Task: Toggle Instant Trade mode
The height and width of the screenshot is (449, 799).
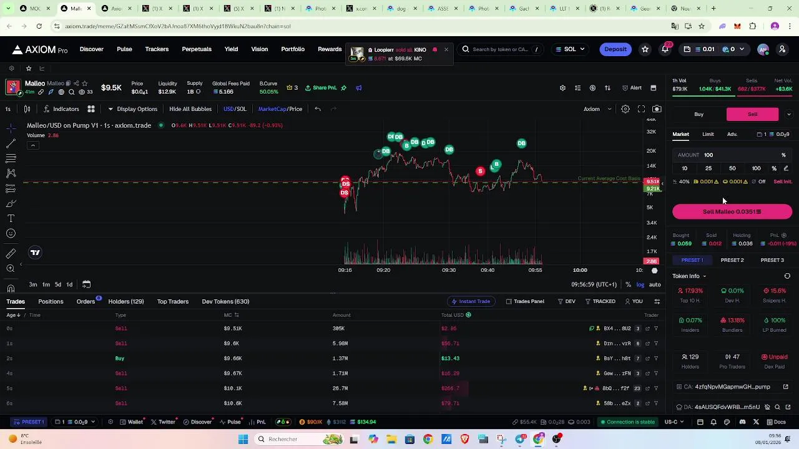Action: (x=471, y=302)
